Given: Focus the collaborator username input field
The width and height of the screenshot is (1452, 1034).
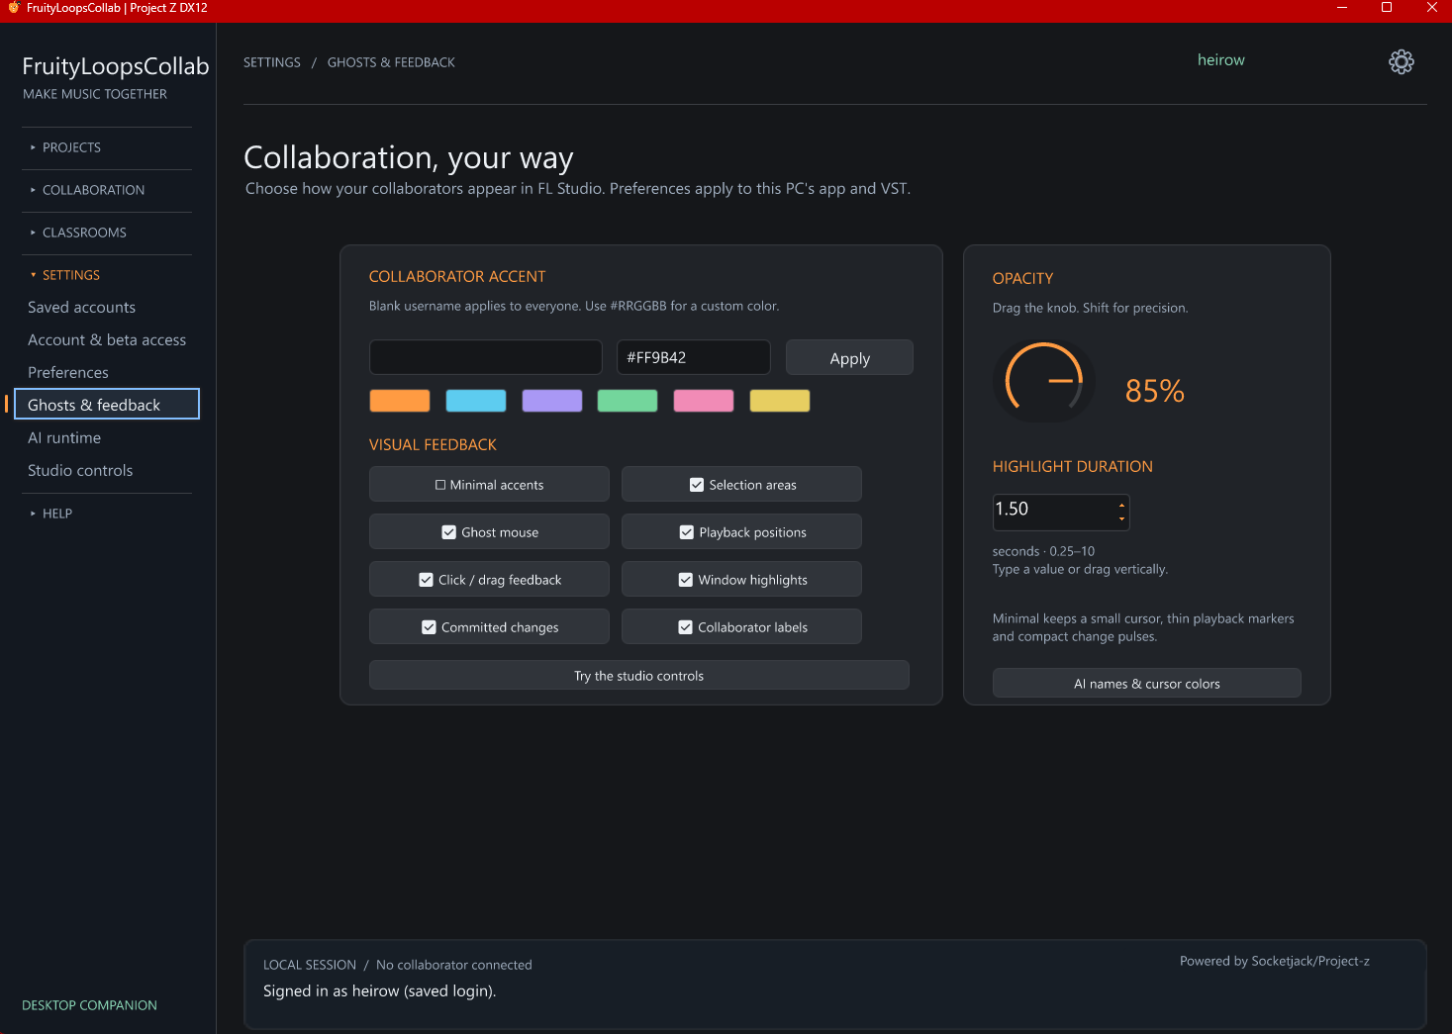Looking at the screenshot, I should point(486,357).
